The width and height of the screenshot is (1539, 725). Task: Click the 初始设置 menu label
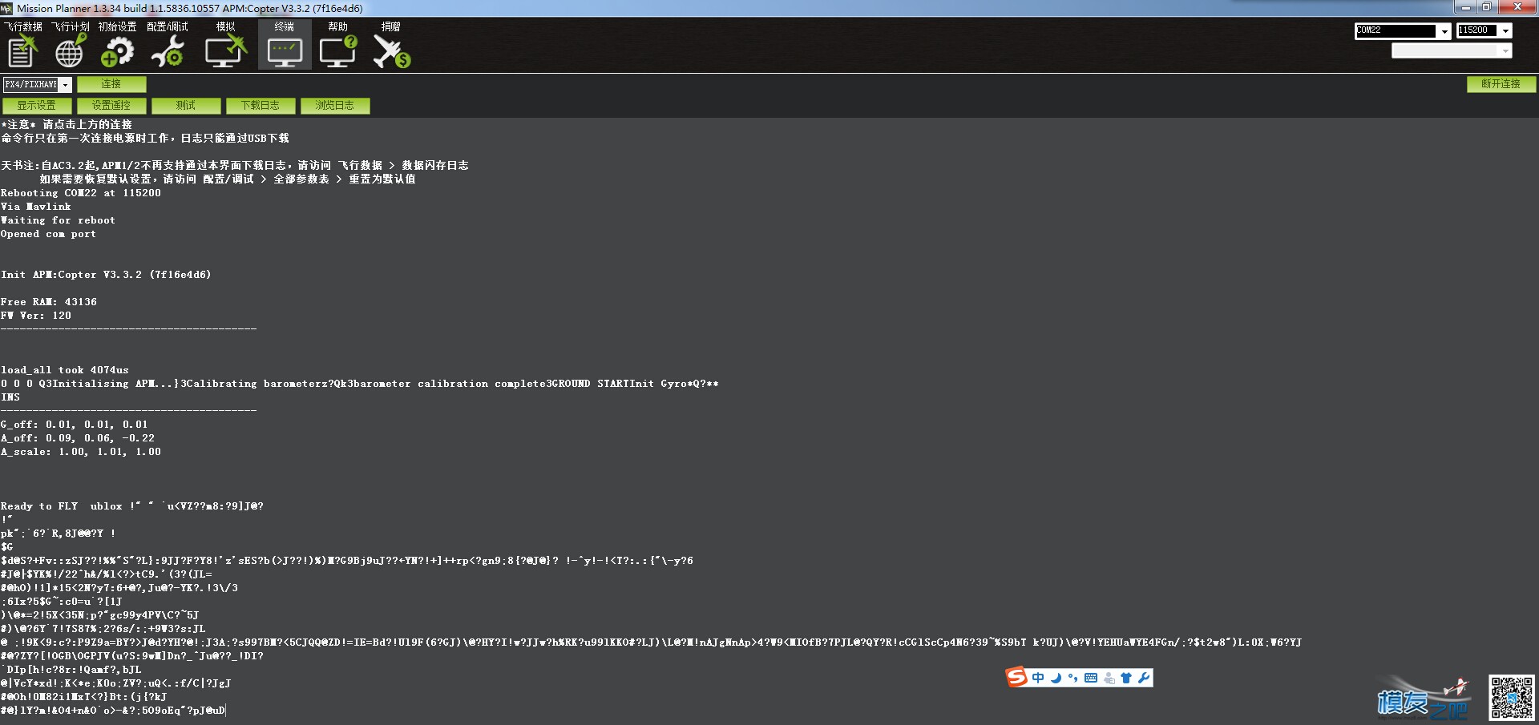click(118, 27)
